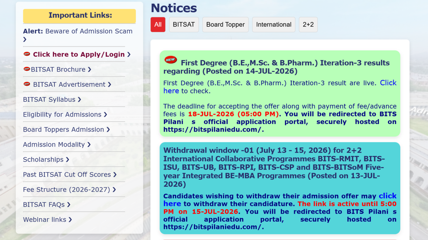View Past BITSAT Cut Off Scores
Image resolution: width=428 pixels, height=240 pixels.
coord(67,174)
